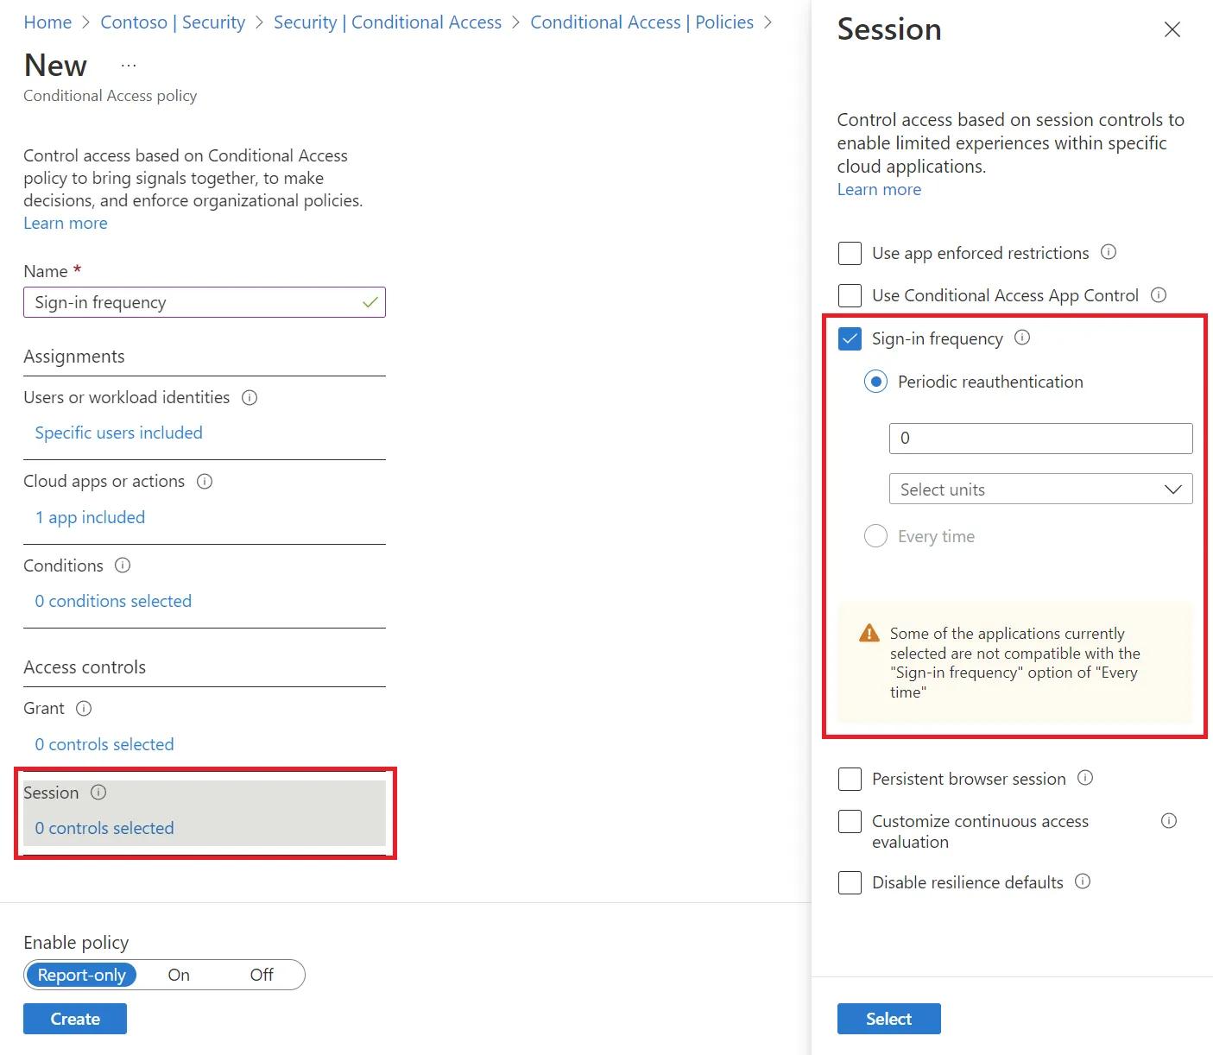Enable Persistent browser session checkbox
Screen dimensions: 1213x1055
[850, 779]
